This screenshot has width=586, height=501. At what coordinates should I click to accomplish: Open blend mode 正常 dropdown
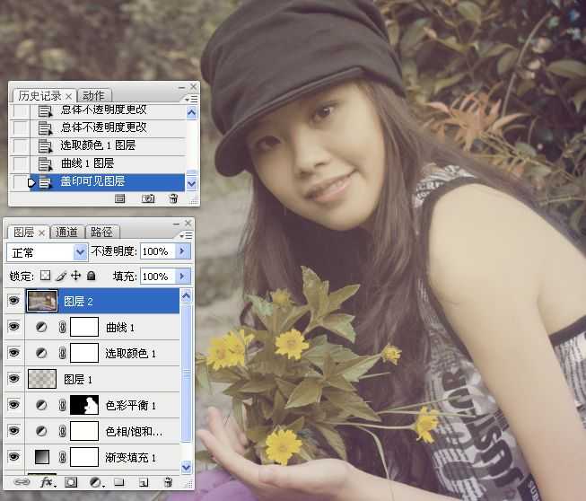80,252
